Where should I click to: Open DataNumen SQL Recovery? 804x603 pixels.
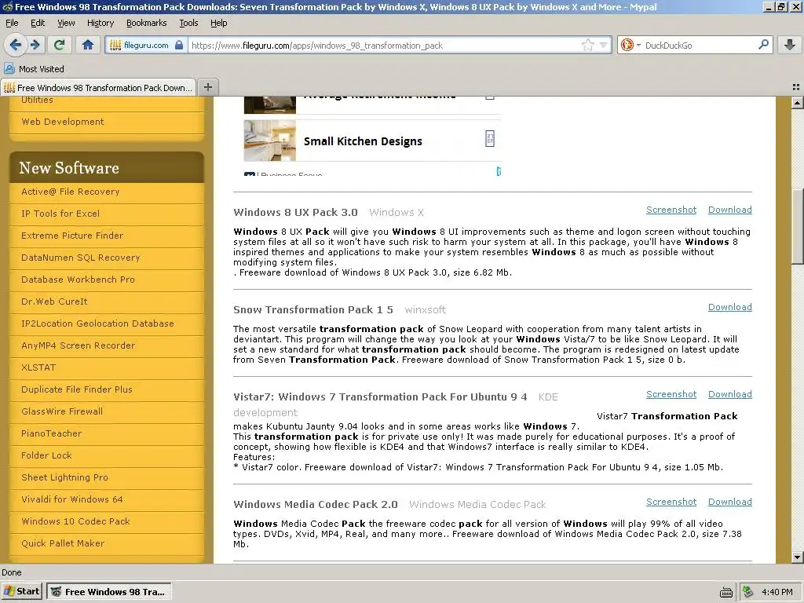(x=81, y=258)
